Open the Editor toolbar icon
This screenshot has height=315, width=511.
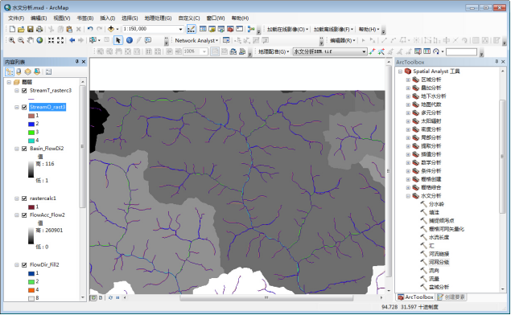click(192, 29)
